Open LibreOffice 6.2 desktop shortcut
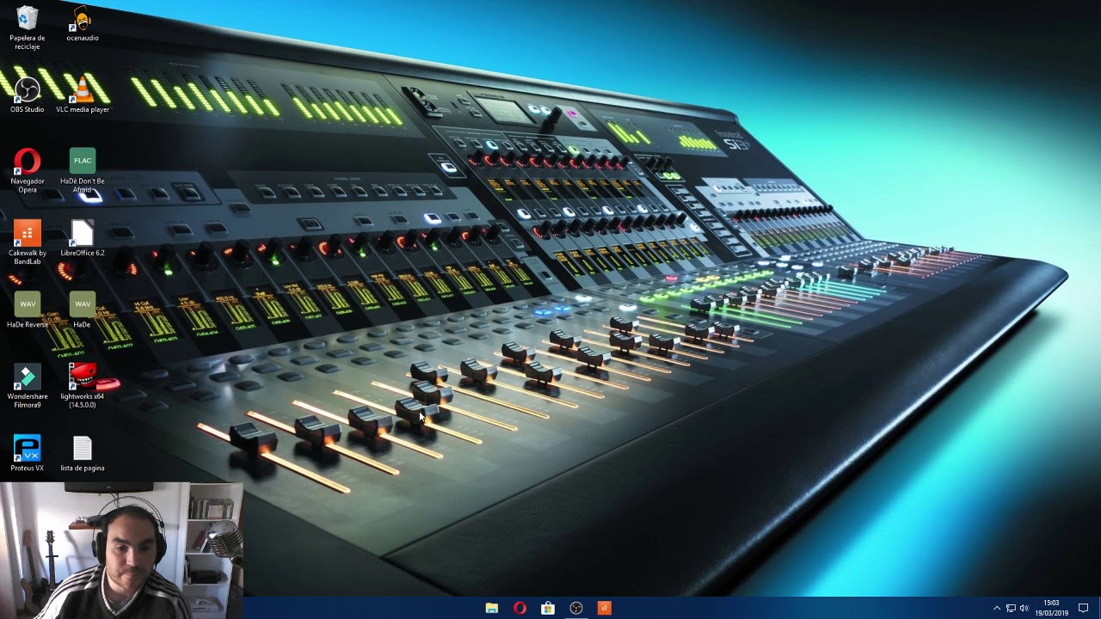This screenshot has height=619, width=1101. (x=83, y=238)
